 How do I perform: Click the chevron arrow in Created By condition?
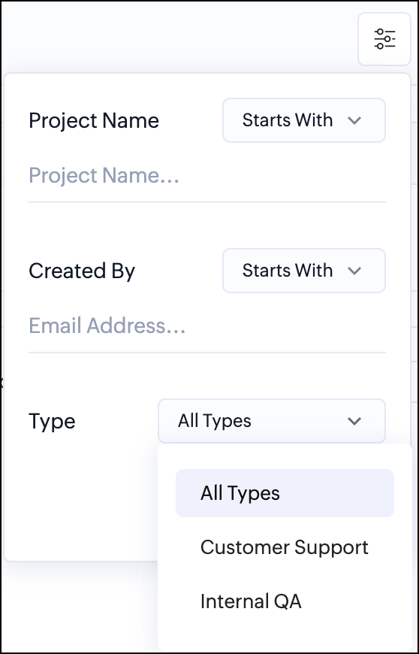point(354,271)
